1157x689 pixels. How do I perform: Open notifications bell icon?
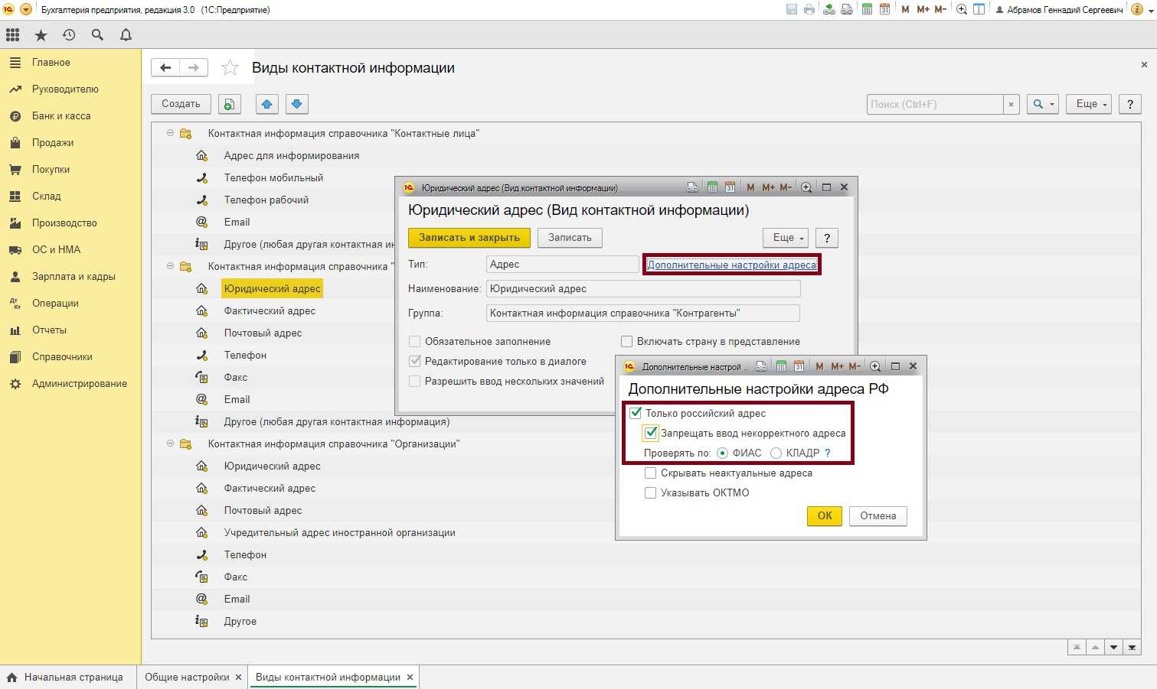126,35
